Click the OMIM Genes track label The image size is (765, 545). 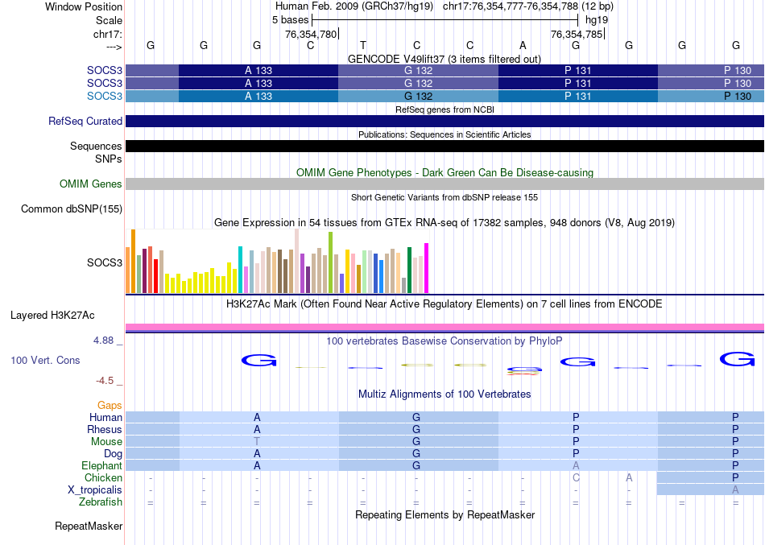(90, 184)
